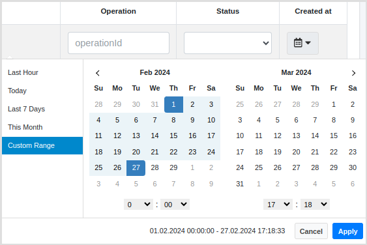The width and height of the screenshot is (367, 245).
Task: Select February 1 start date
Action: click(173, 104)
